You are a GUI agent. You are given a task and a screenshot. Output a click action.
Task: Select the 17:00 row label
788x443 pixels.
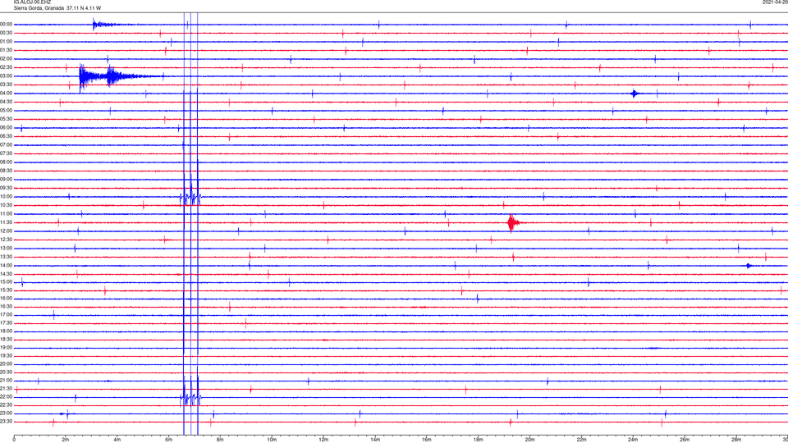click(7, 315)
